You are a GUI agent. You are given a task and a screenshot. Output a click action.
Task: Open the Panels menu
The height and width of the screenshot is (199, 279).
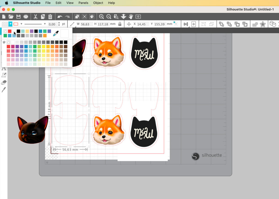(83, 3)
